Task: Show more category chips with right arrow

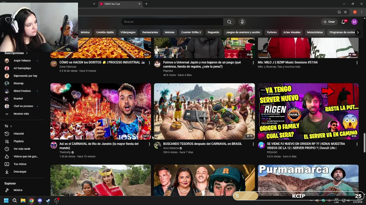Action: [x=357, y=32]
